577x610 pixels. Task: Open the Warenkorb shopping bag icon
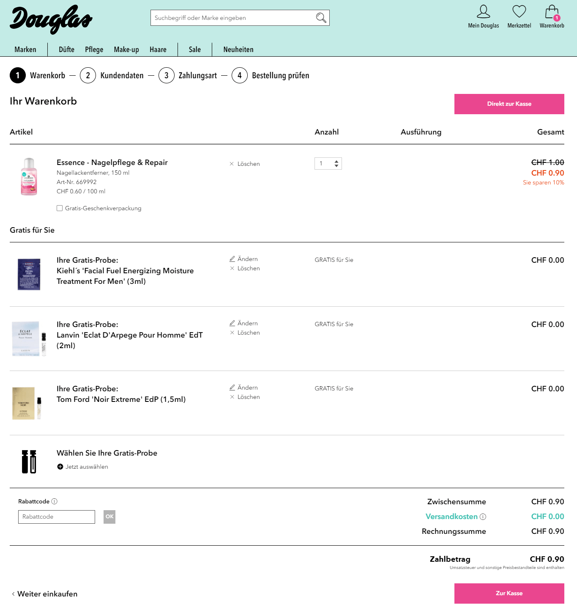click(x=552, y=13)
